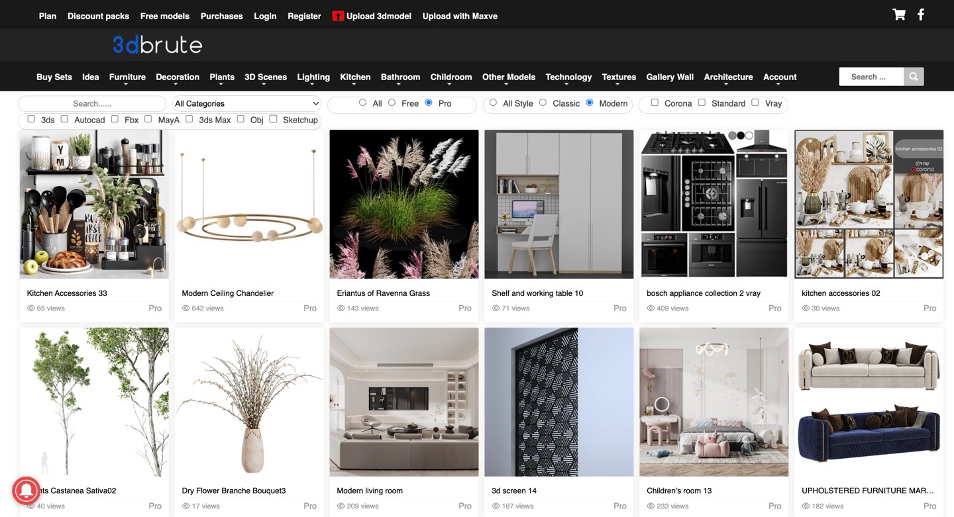Screen dimensions: 954x517
Task: Select the Free radio button
Action: point(392,103)
